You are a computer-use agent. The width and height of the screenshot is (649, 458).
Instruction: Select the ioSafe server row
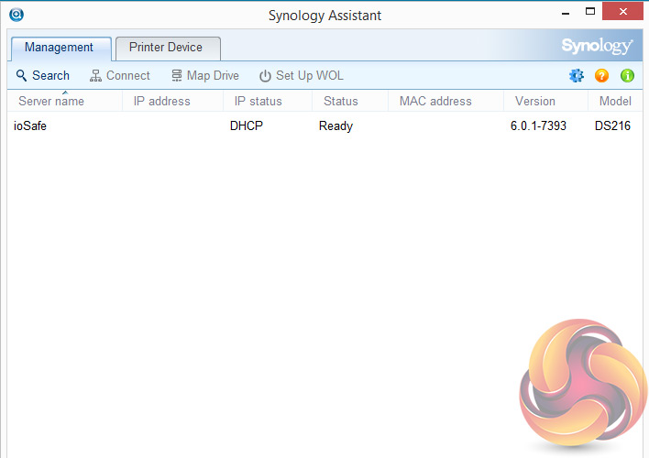(324, 125)
